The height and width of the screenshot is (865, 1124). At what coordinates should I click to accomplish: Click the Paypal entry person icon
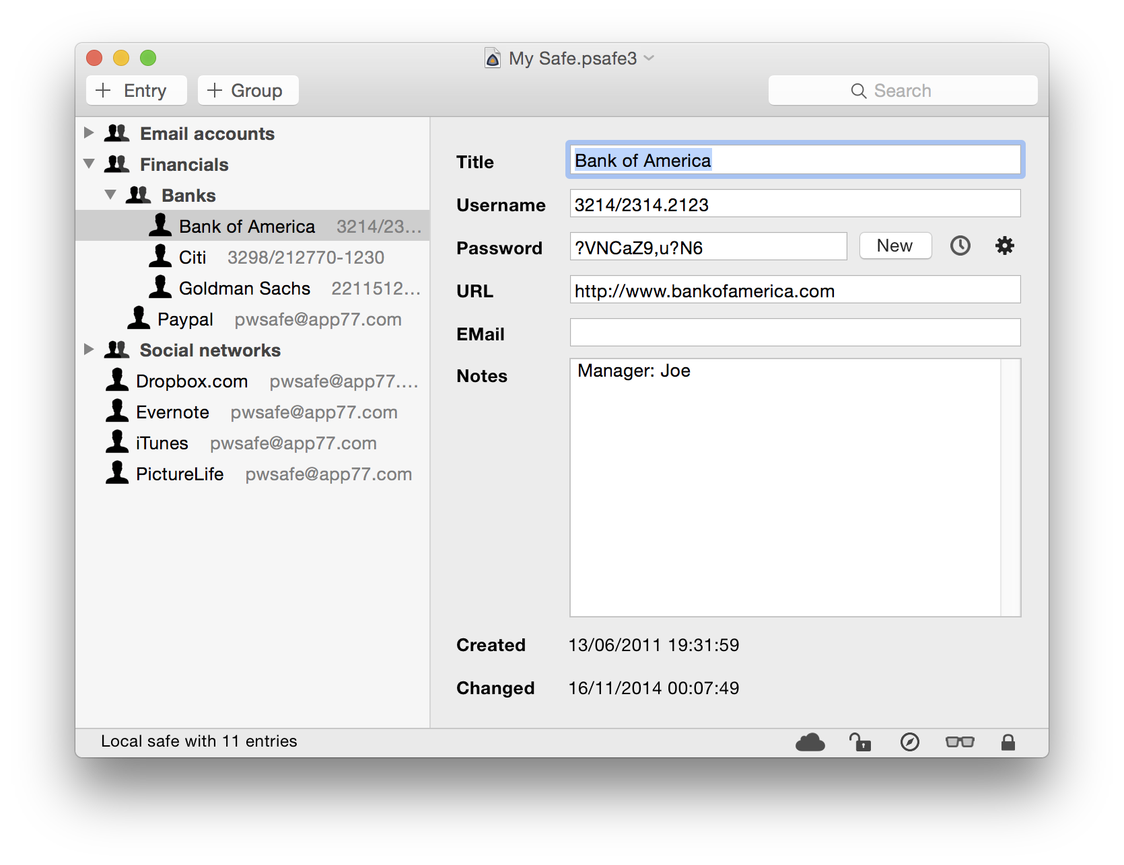pos(139,318)
